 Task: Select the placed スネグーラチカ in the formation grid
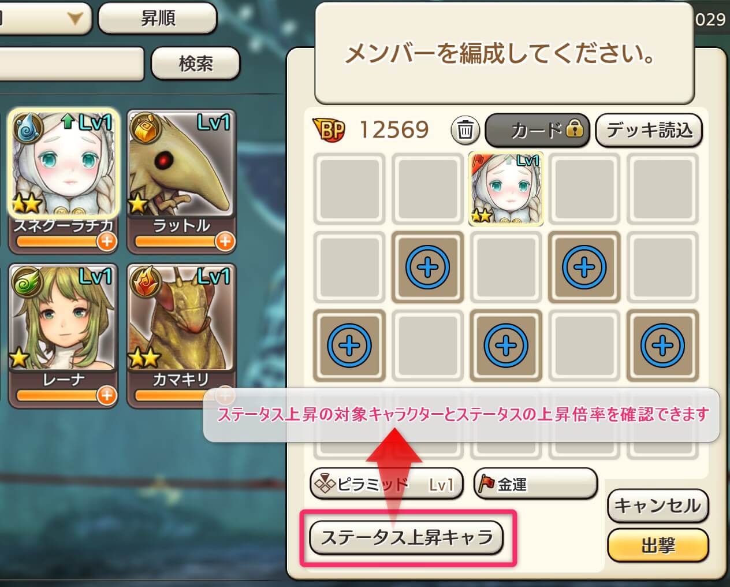[506, 188]
